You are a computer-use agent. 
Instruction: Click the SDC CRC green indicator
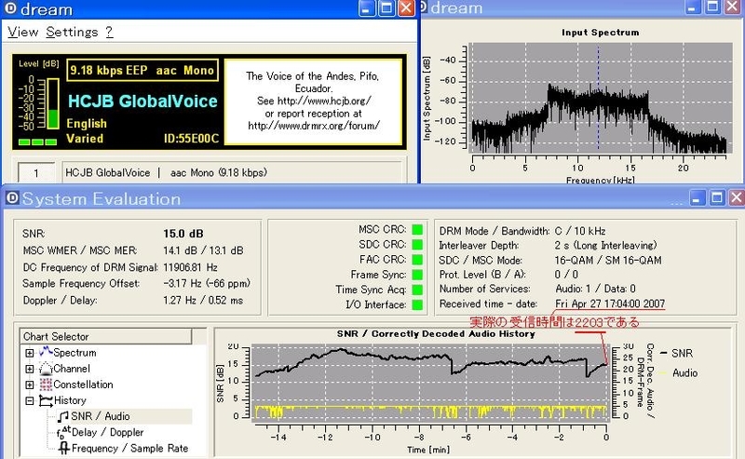(417, 245)
